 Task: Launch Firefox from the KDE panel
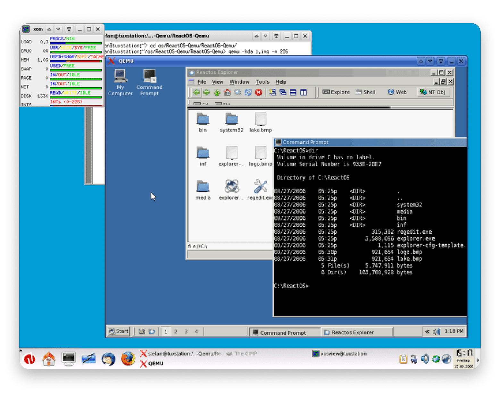[x=128, y=359]
